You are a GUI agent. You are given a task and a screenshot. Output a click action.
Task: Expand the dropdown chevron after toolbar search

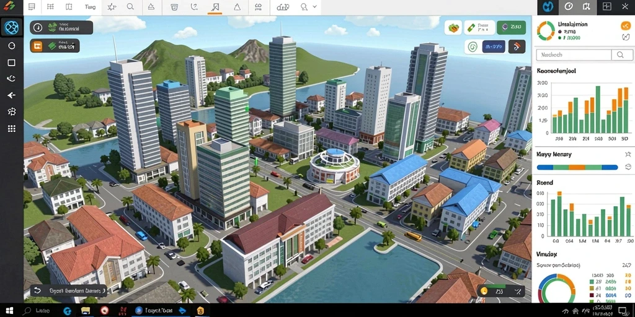click(314, 7)
